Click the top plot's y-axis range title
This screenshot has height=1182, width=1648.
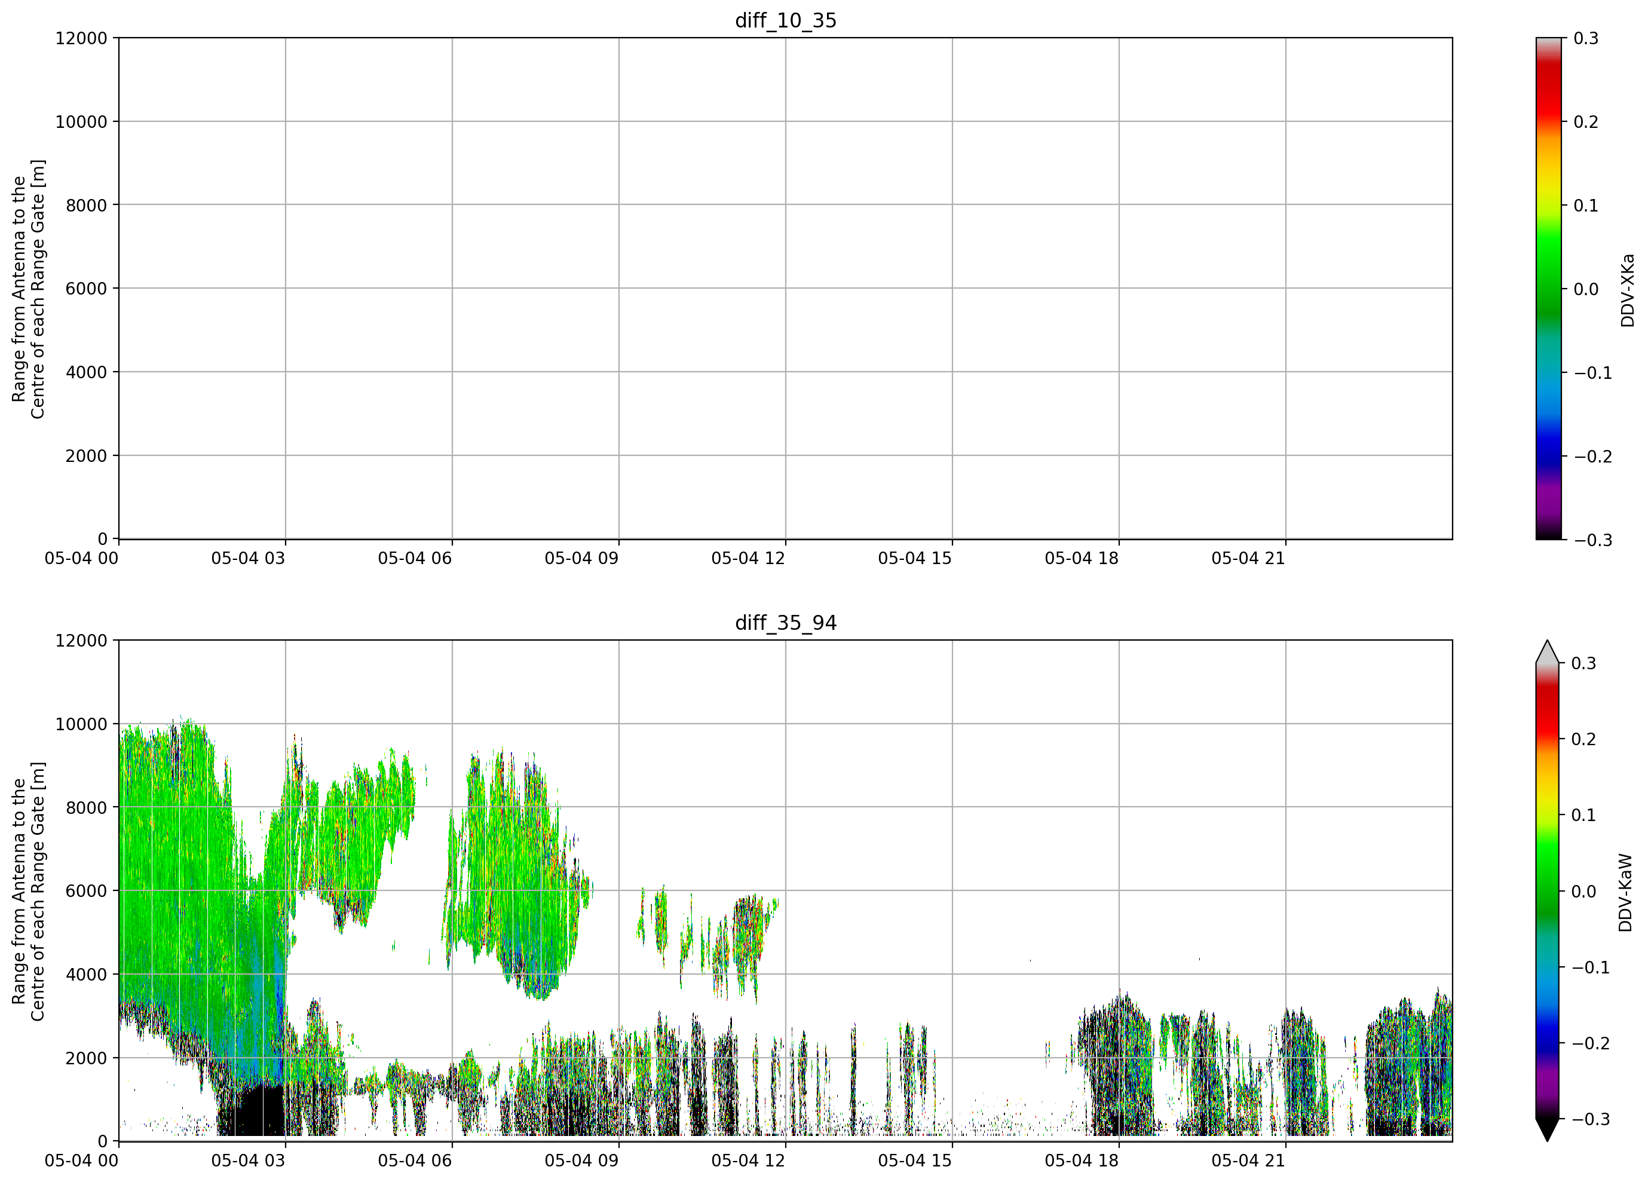(x=28, y=289)
